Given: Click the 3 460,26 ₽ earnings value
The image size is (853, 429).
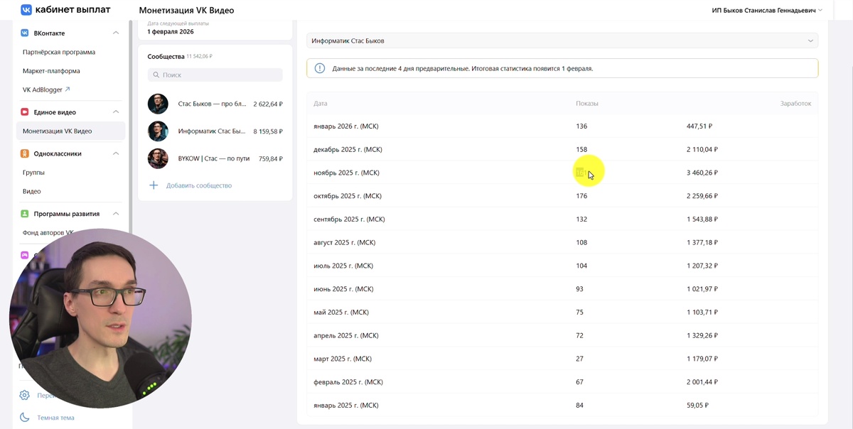Looking at the screenshot, I should pyautogui.click(x=702, y=173).
